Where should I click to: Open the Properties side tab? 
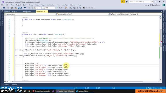[x=164, y=48]
